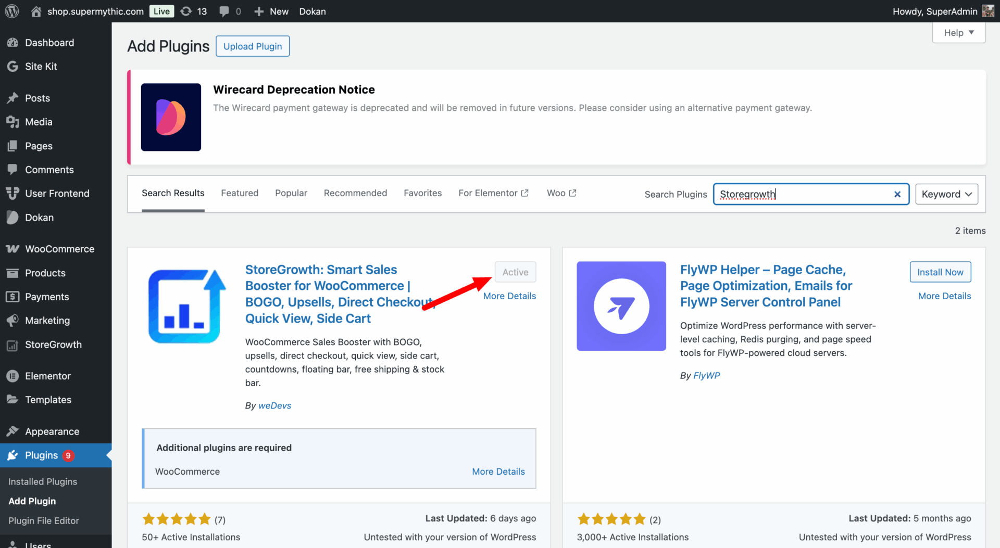Viewport: 1000px width, 548px height.
Task: Open More Details for required WooCommerce
Action: (498, 471)
